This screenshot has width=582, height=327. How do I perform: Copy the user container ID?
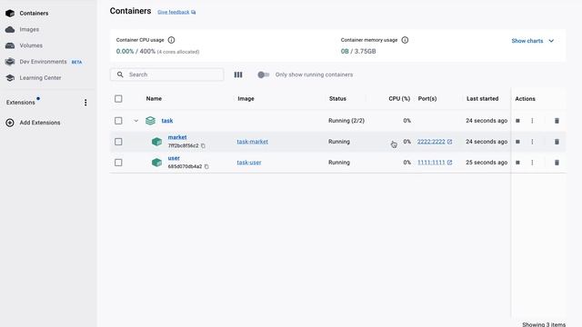click(x=206, y=167)
